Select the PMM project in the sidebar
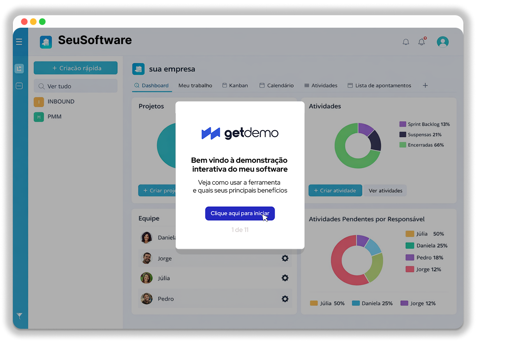 [48, 117]
